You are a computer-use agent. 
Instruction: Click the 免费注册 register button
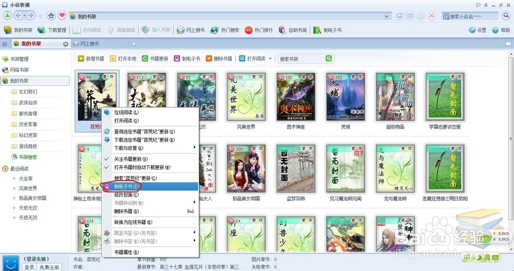click(x=49, y=267)
